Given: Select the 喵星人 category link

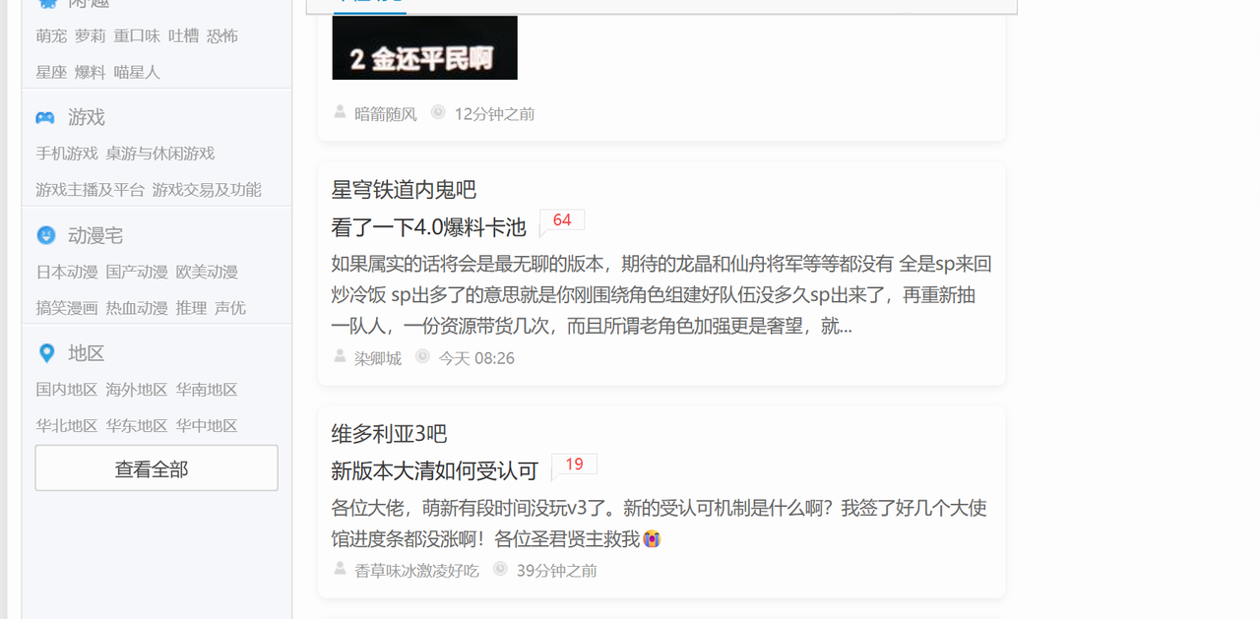Looking at the screenshot, I should click(x=136, y=72).
